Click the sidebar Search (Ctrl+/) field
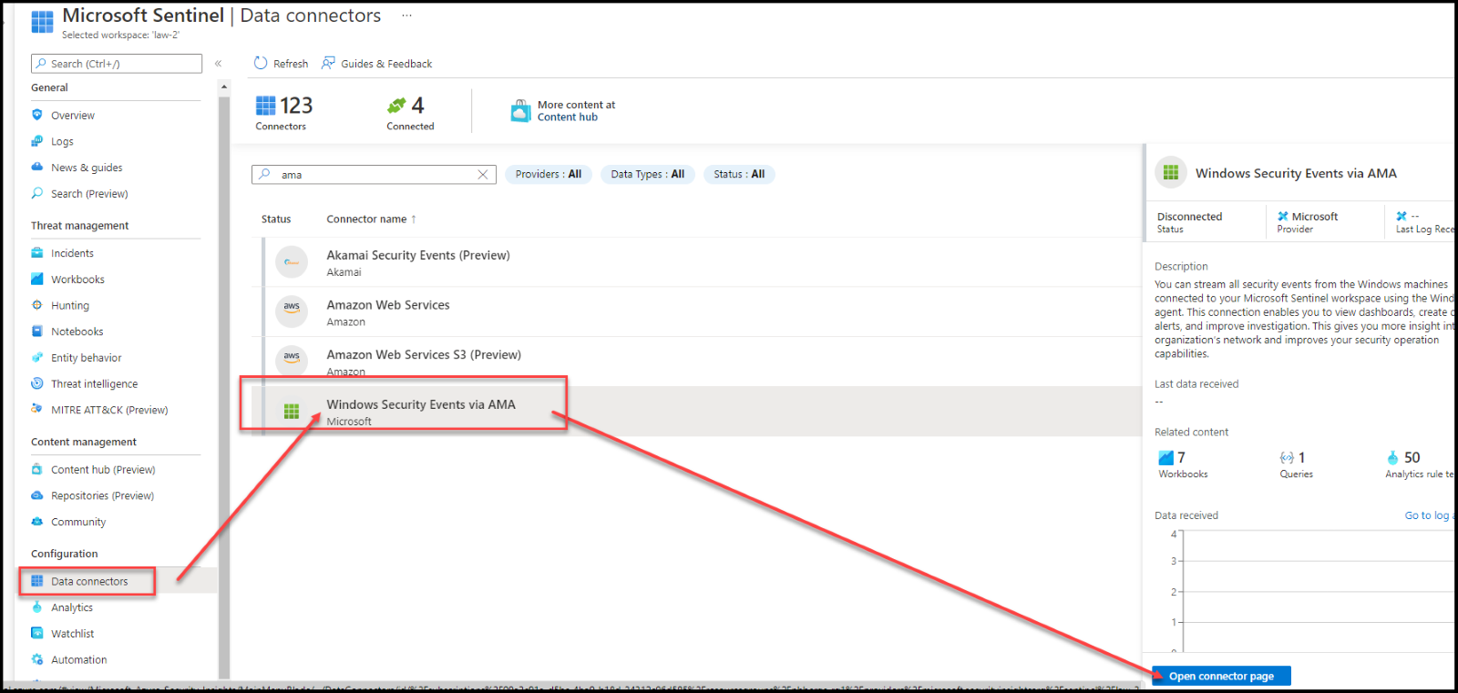 coord(117,64)
